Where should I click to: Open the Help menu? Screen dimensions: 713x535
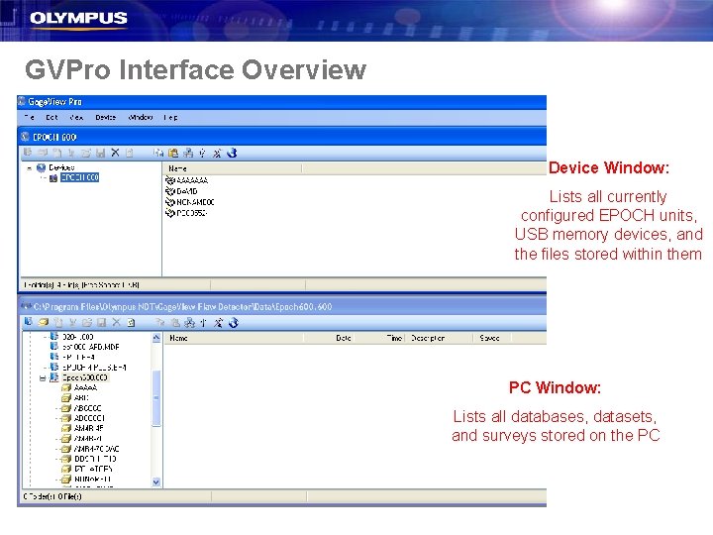pos(170,117)
